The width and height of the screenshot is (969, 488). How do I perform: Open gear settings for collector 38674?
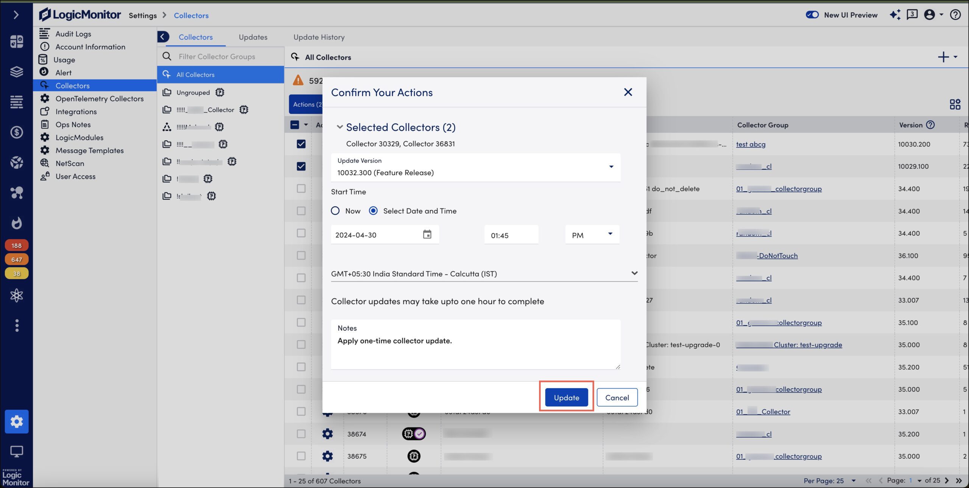tap(327, 434)
